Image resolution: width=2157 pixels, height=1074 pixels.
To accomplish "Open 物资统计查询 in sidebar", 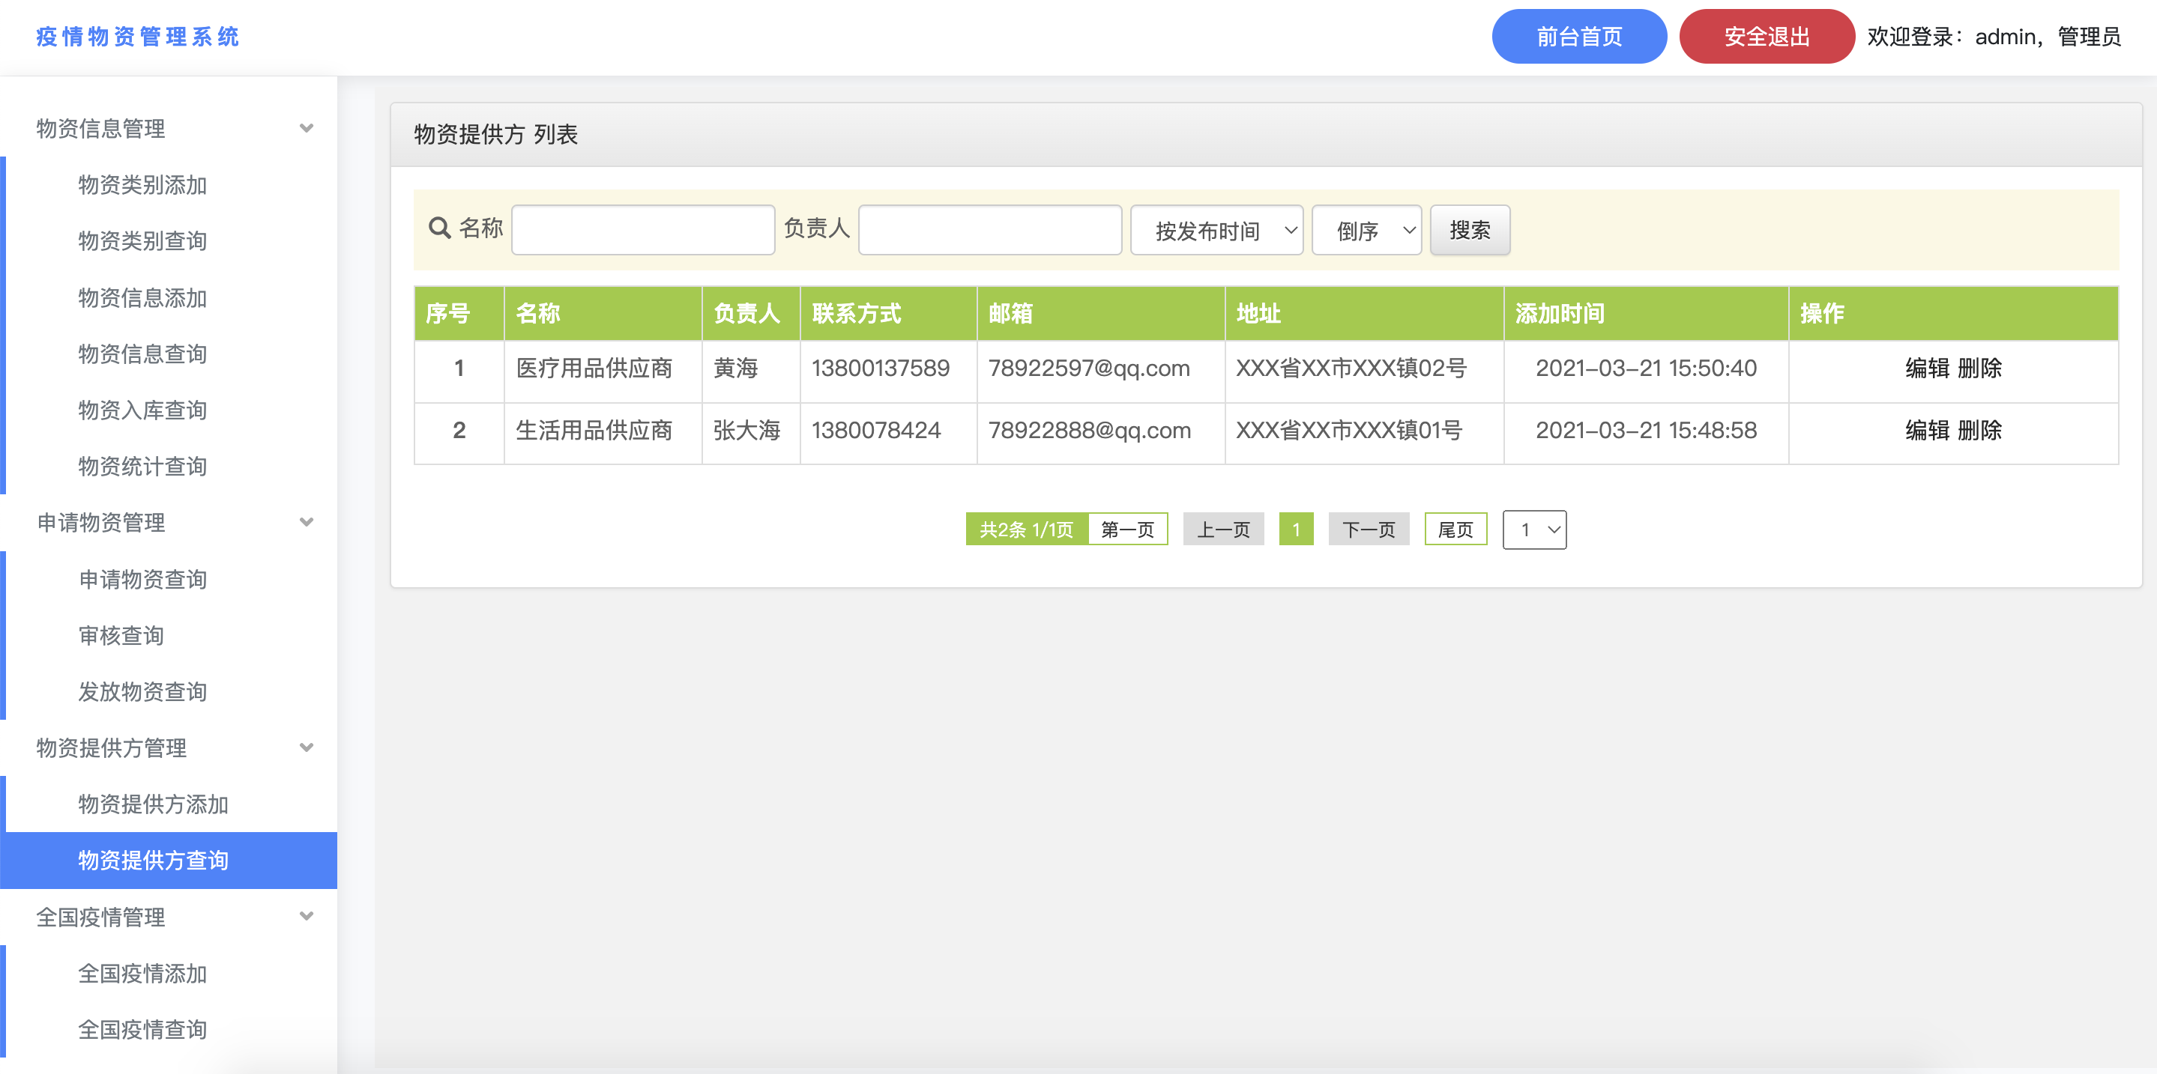I will [142, 466].
